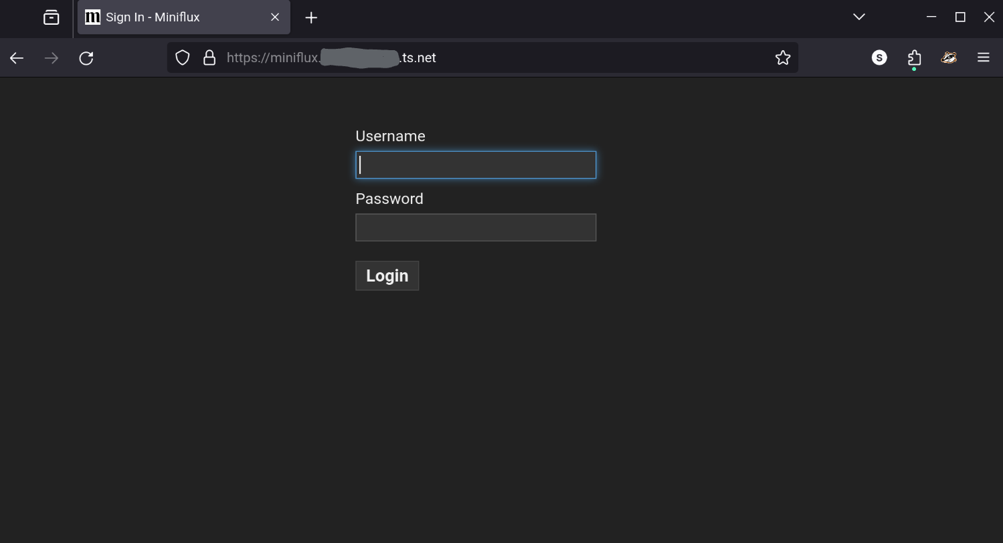Bookmark this page with the star
The width and height of the screenshot is (1003, 543).
783,58
